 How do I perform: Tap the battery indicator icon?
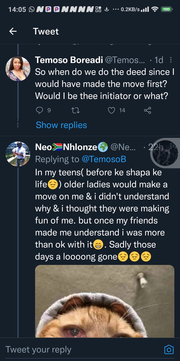tap(166, 10)
